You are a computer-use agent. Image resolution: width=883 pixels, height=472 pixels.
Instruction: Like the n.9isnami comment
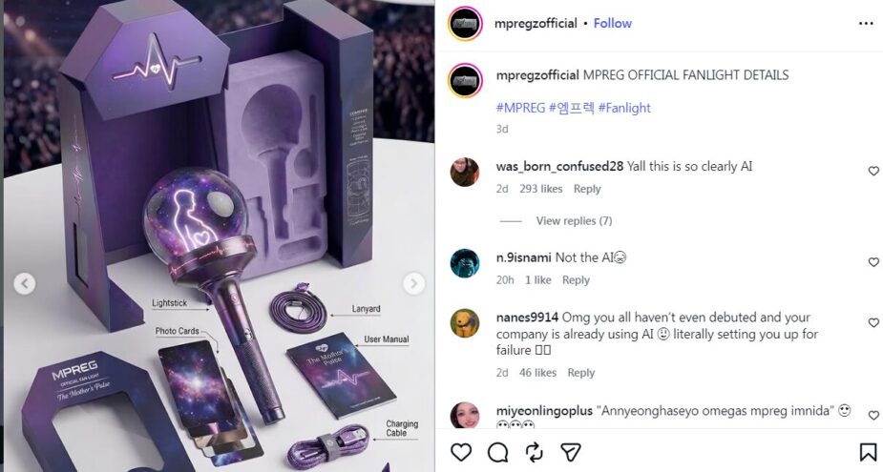(x=873, y=262)
